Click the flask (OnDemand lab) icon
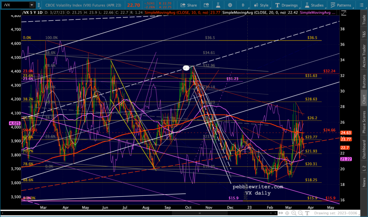 pos(218,5)
